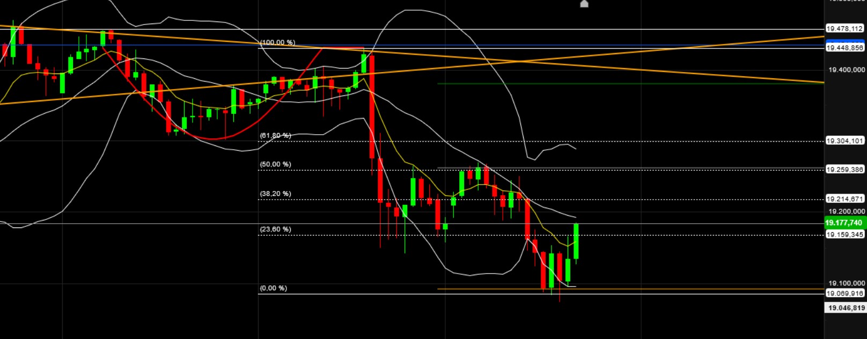Click the 19.400,000 axis value
Viewport: 867px width, 339px height.
(846, 70)
